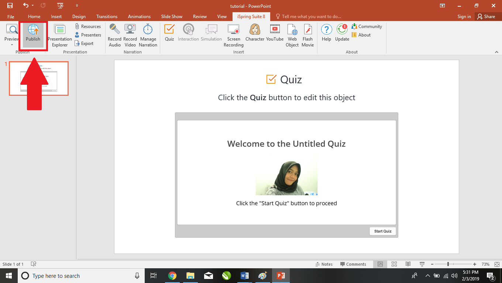The width and height of the screenshot is (502, 283).
Task: Toggle the Comments pane
Action: (x=354, y=264)
